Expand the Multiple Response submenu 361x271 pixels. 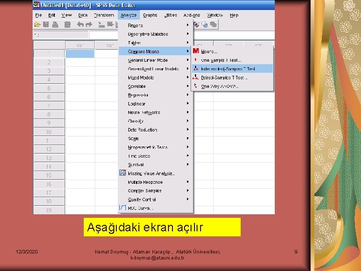[x=155, y=182]
